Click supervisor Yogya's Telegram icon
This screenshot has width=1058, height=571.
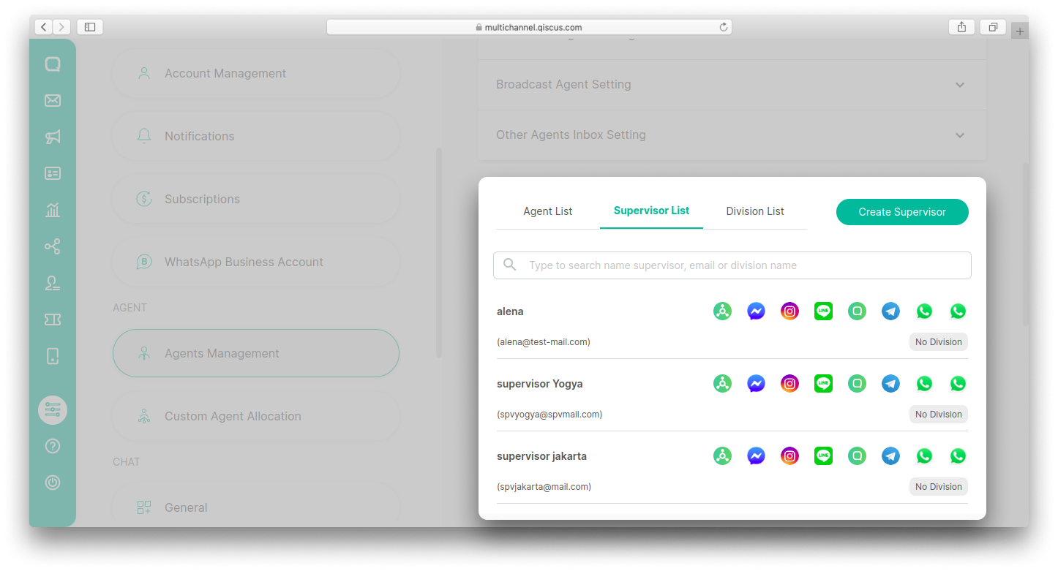891,384
